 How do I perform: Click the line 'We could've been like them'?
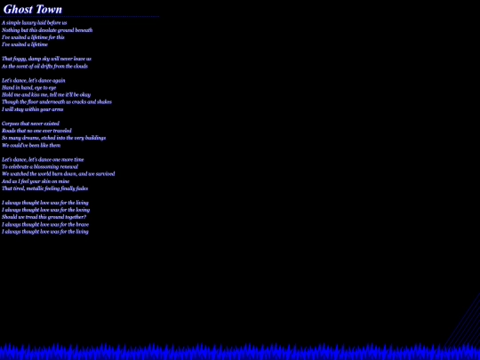tap(31, 145)
